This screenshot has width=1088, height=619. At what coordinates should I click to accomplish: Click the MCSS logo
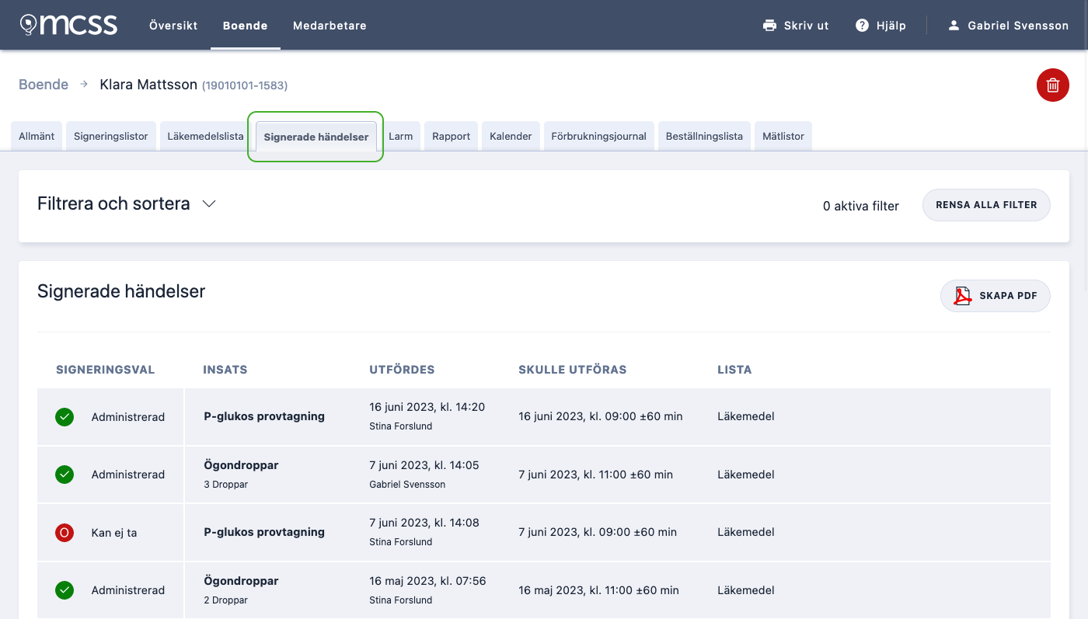pos(68,25)
